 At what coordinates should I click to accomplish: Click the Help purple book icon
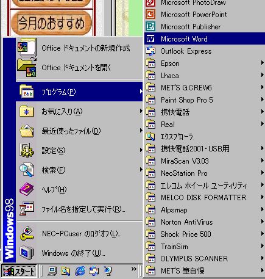(27, 189)
